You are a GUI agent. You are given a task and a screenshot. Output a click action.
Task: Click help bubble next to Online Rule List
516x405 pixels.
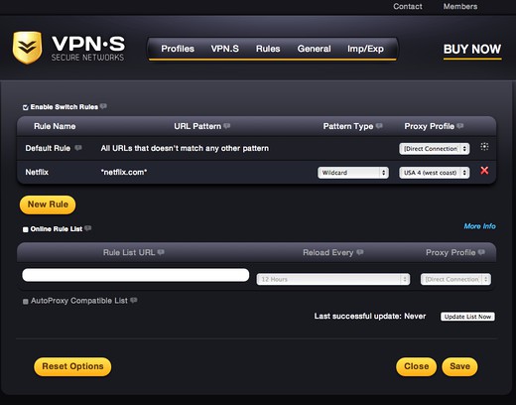[87, 228]
